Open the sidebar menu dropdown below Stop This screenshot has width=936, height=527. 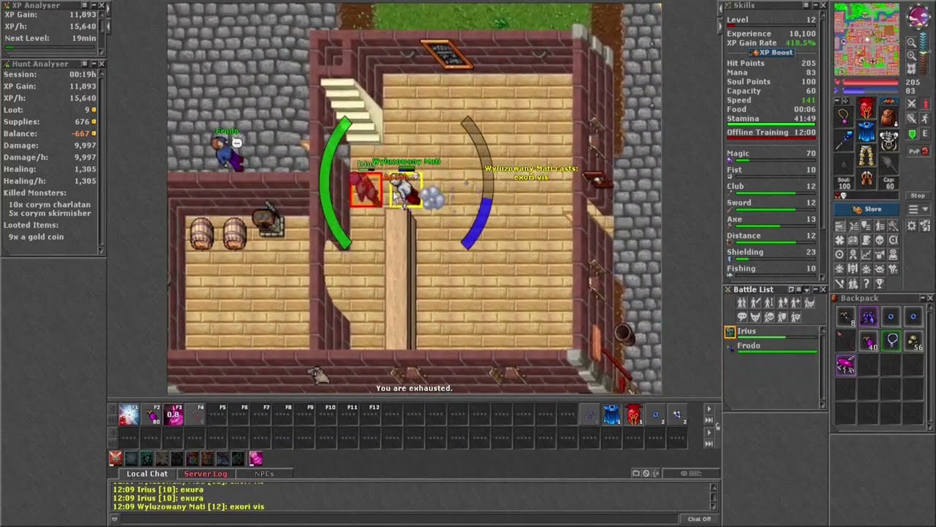pyautogui.click(x=919, y=209)
